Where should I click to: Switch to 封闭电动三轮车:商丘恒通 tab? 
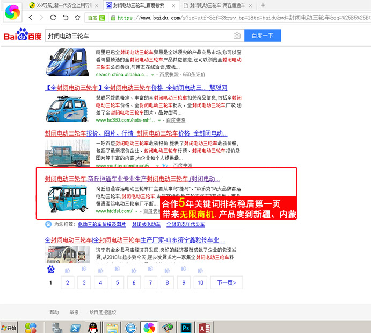coord(217,5)
